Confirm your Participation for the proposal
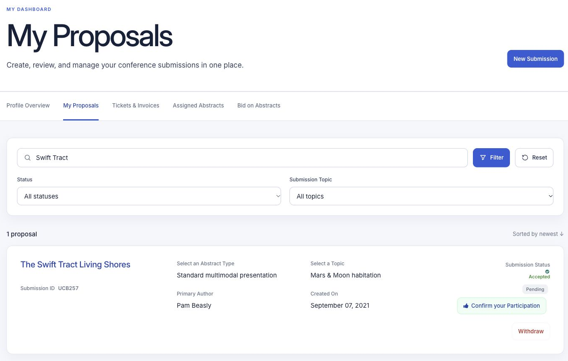Screen dimensions: 568x361 tap(502, 306)
